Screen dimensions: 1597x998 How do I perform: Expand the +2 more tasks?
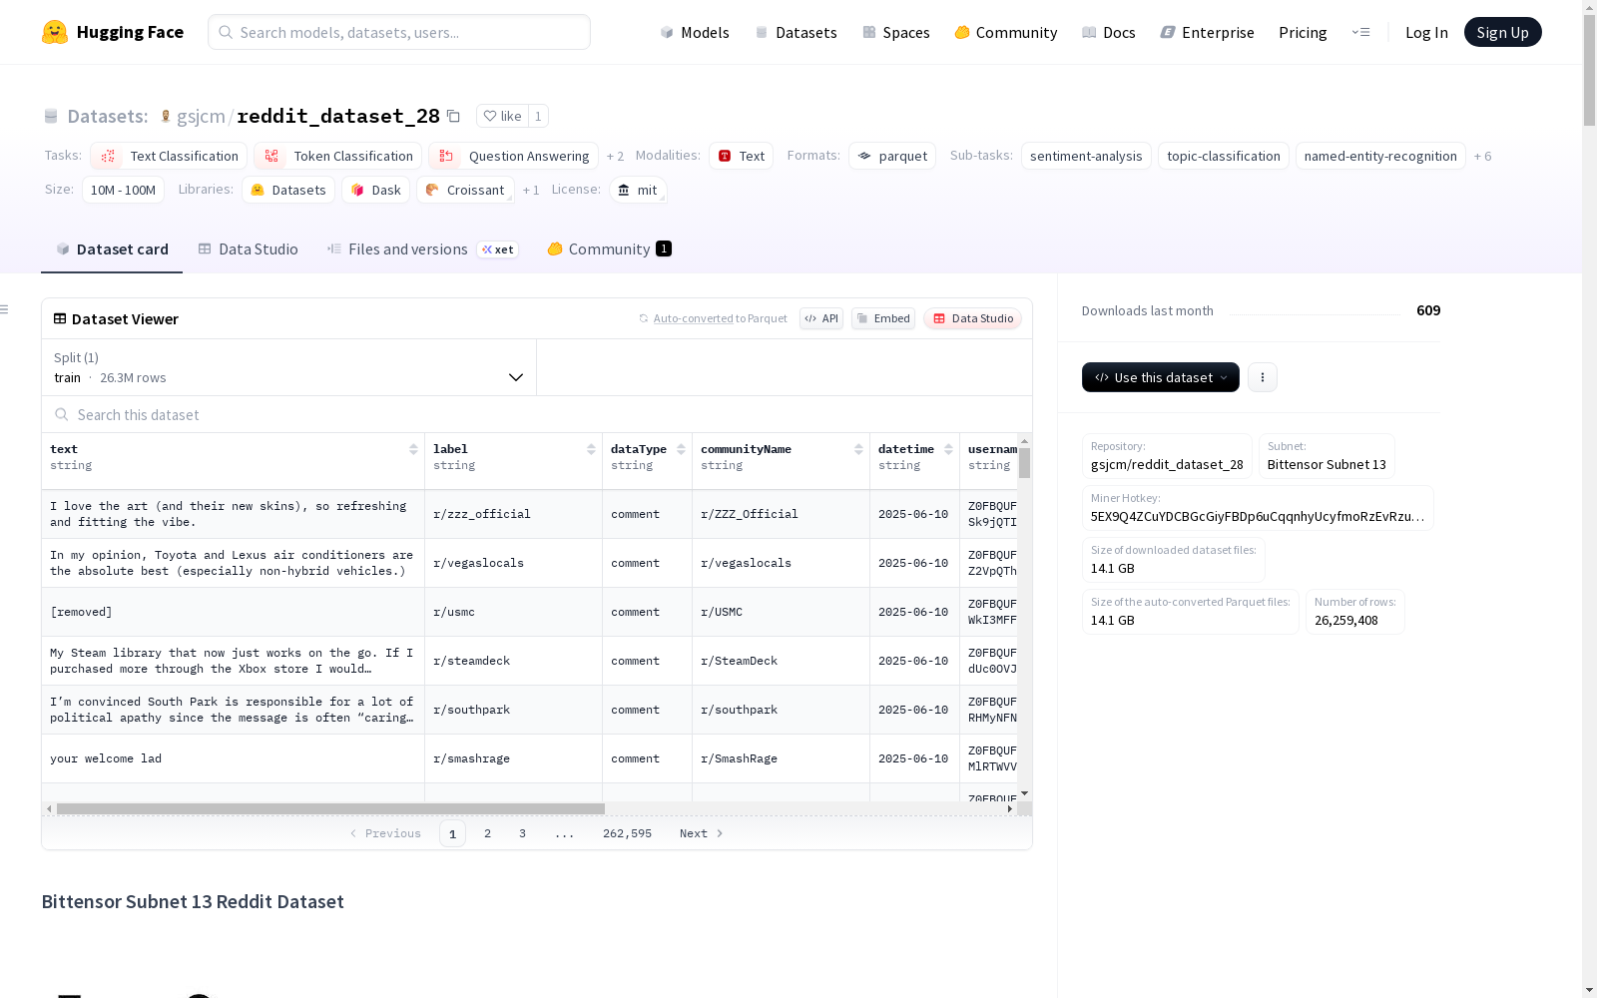615,156
